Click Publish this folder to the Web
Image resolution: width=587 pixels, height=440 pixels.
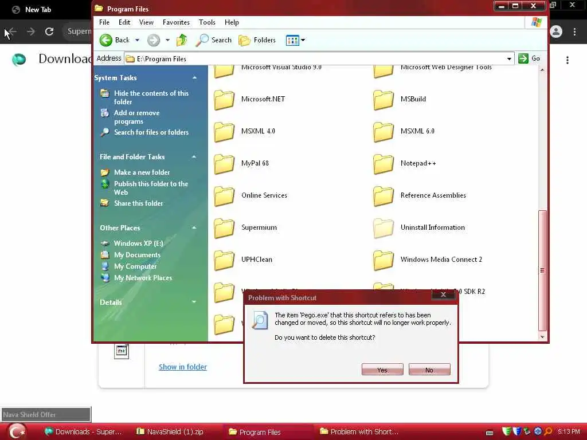(151, 188)
